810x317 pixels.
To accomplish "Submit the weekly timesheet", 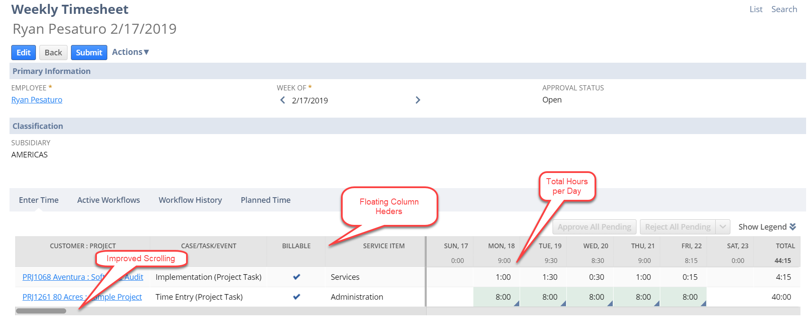I will click(x=89, y=52).
